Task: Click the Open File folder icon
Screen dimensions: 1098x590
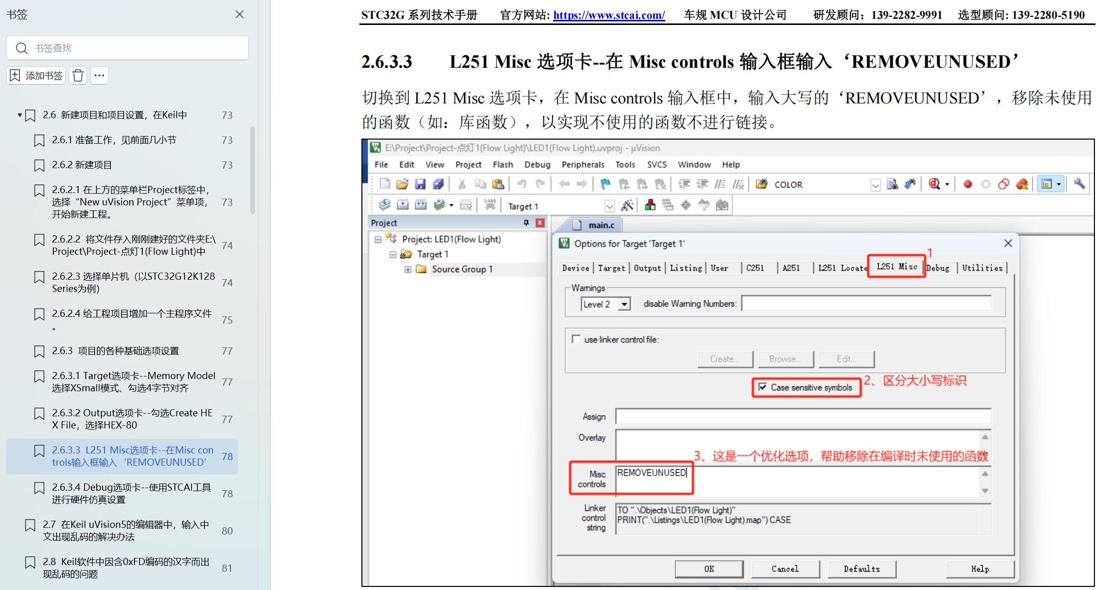Action: coord(402,184)
